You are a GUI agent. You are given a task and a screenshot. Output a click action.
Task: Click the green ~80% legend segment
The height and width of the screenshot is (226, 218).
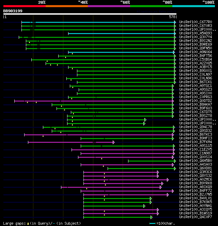point(151,6)
